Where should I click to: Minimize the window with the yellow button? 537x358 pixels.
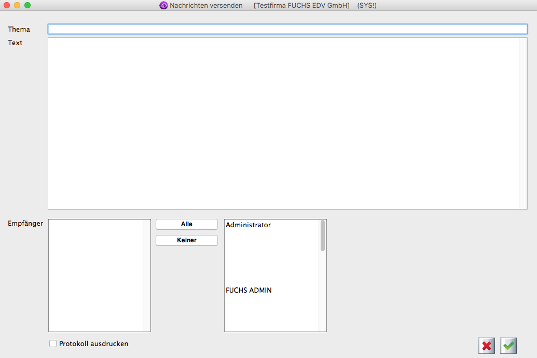[17, 5]
